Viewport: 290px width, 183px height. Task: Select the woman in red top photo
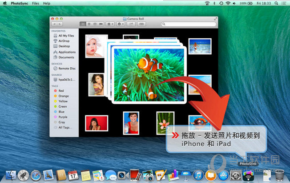click(x=131, y=123)
